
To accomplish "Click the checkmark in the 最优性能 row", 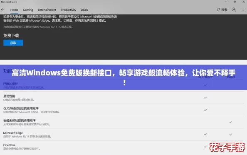I will [205, 97].
